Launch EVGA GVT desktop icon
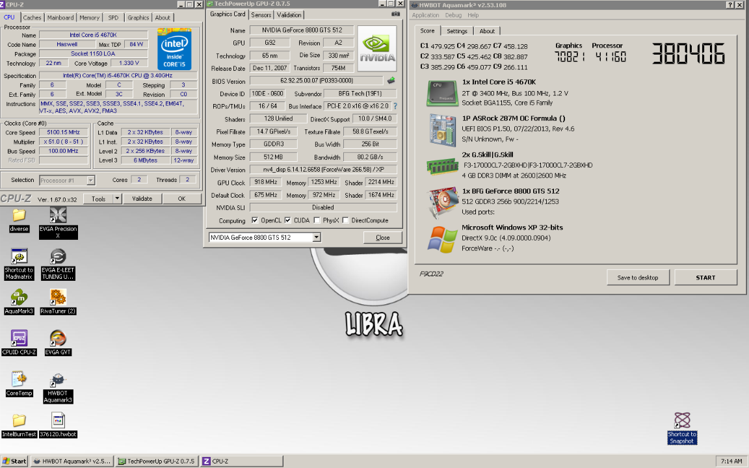749x468 pixels. [x=58, y=343]
